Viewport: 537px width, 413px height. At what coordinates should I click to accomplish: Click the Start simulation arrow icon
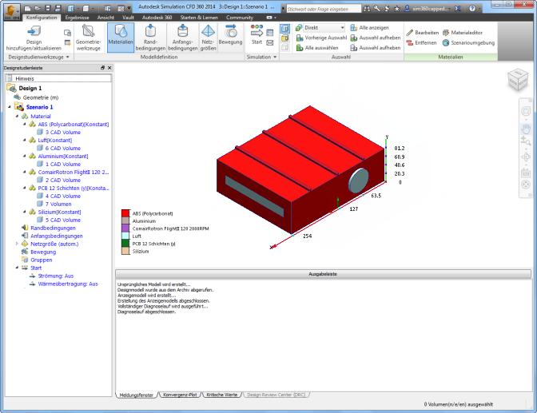[257, 35]
